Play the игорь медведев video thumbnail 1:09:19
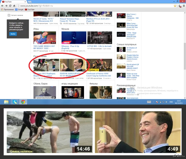Viewport: 186px width, 159px height. click(x=73, y=93)
